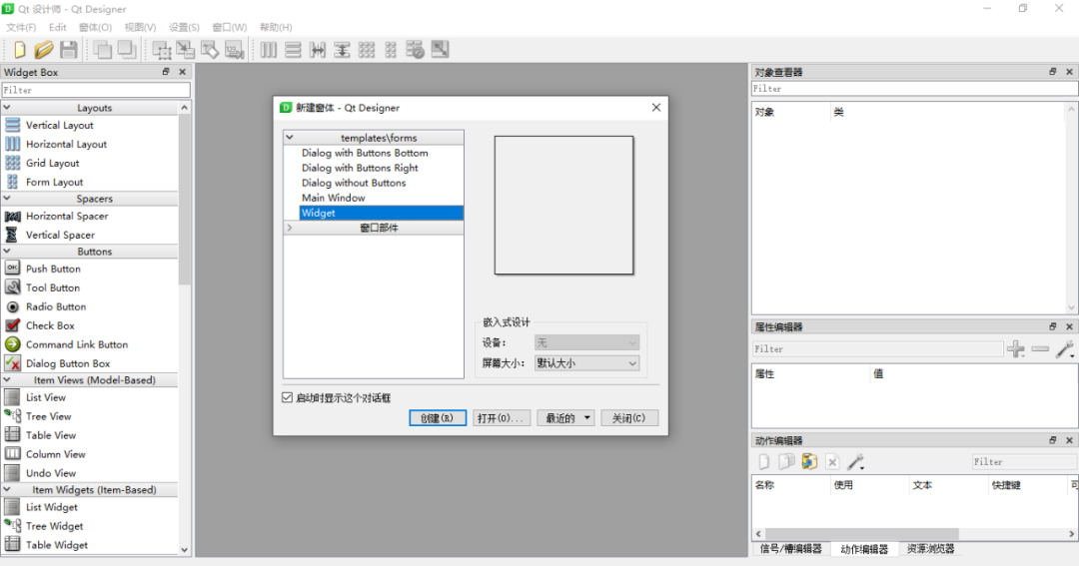Screen dimensions: 1079x566
Task: Click the Widget Box Filter field
Action: pos(96,90)
